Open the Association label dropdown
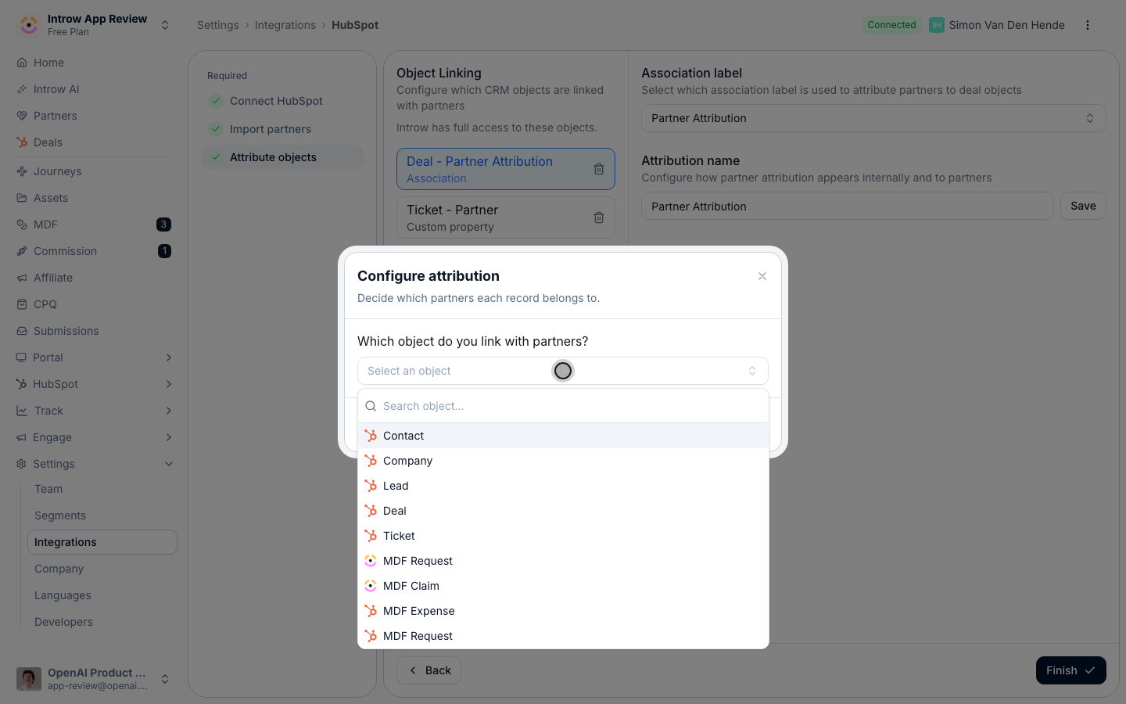Image resolution: width=1126 pixels, height=704 pixels. [873, 118]
